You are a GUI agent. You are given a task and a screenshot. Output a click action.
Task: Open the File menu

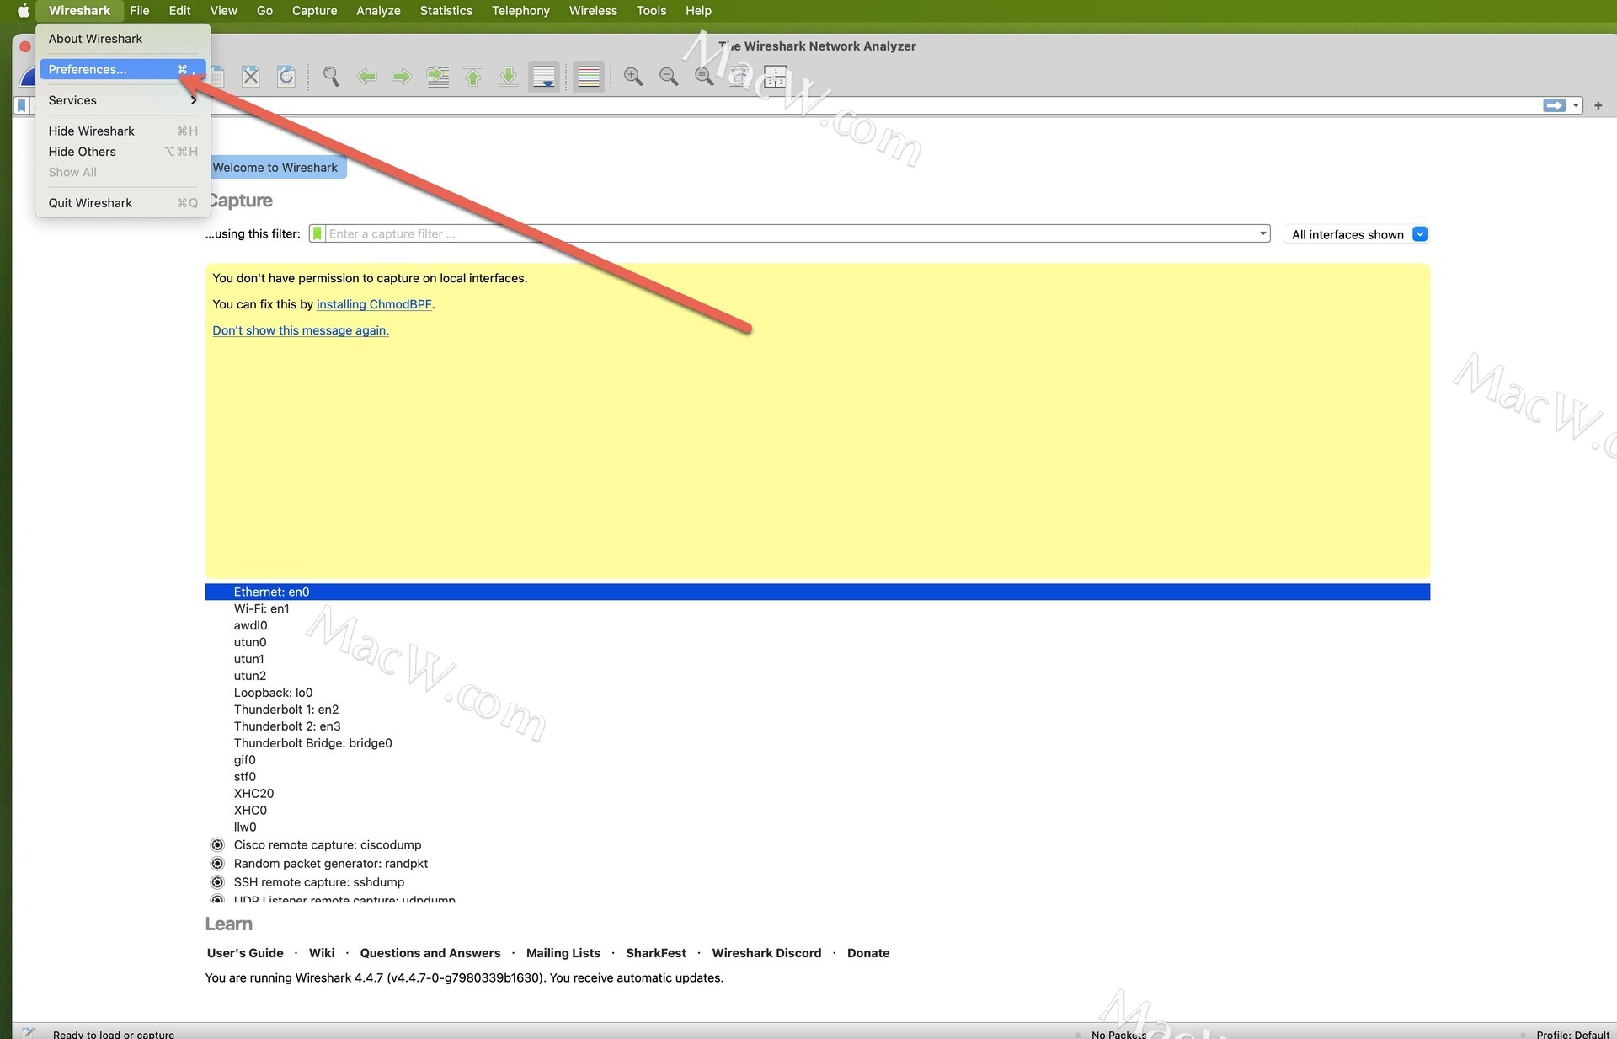pos(140,11)
